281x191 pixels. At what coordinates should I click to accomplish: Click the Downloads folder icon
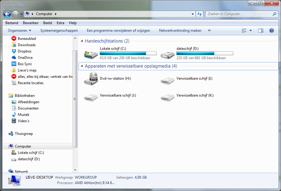pyautogui.click(x=14, y=45)
